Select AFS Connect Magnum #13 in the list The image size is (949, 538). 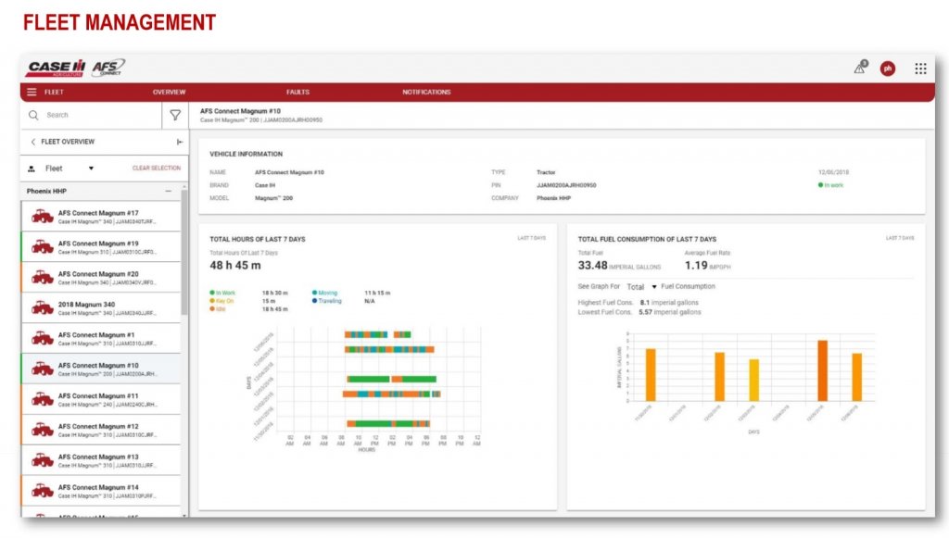tap(101, 460)
